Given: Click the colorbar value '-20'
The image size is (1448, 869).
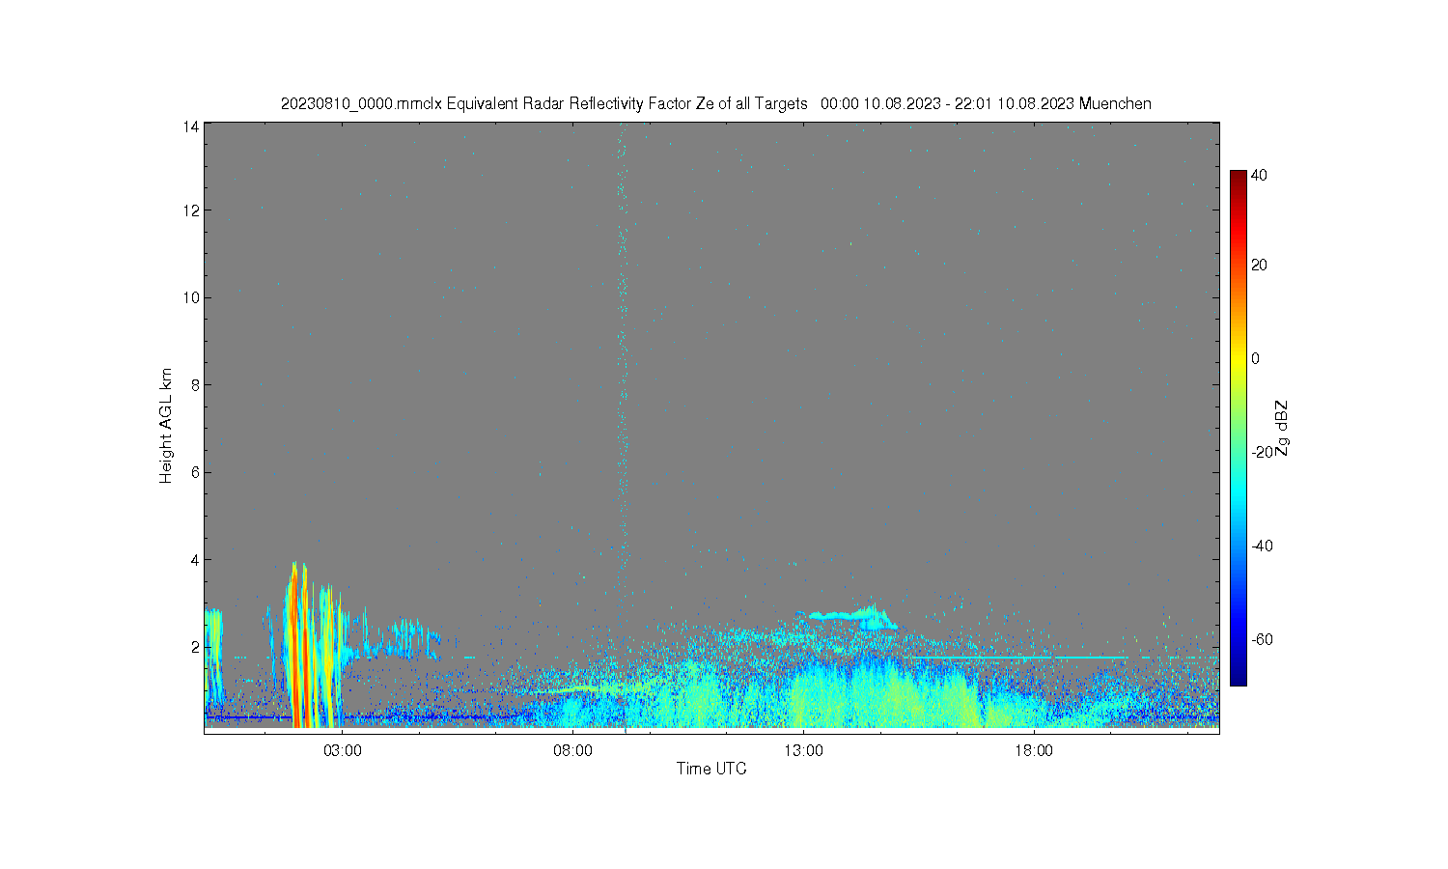Looking at the screenshot, I should tap(1261, 452).
